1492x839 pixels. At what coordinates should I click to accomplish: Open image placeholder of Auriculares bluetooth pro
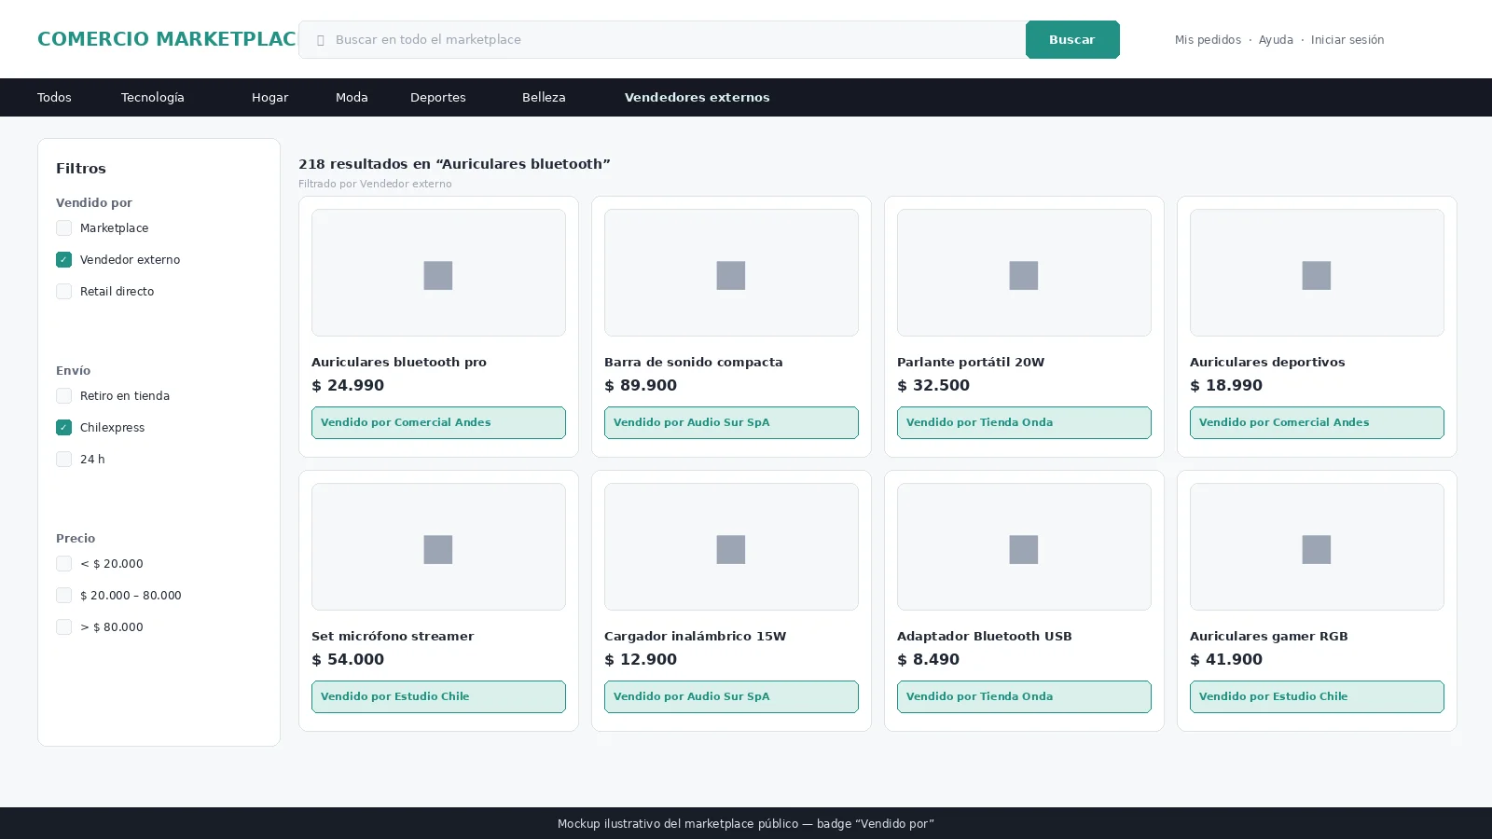(438, 272)
